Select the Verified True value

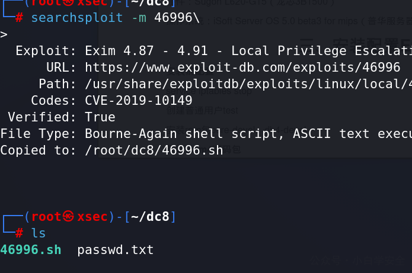[100, 117]
